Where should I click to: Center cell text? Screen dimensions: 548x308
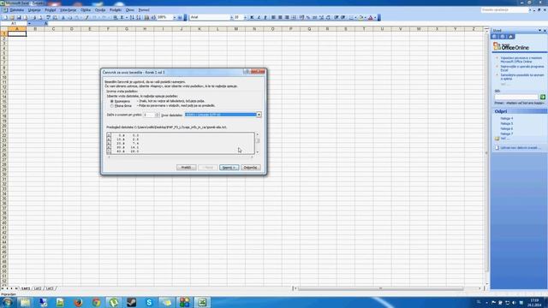pyautogui.click(x=280, y=17)
